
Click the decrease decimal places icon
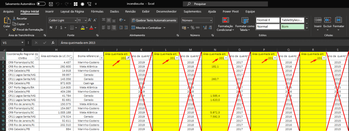(210, 28)
